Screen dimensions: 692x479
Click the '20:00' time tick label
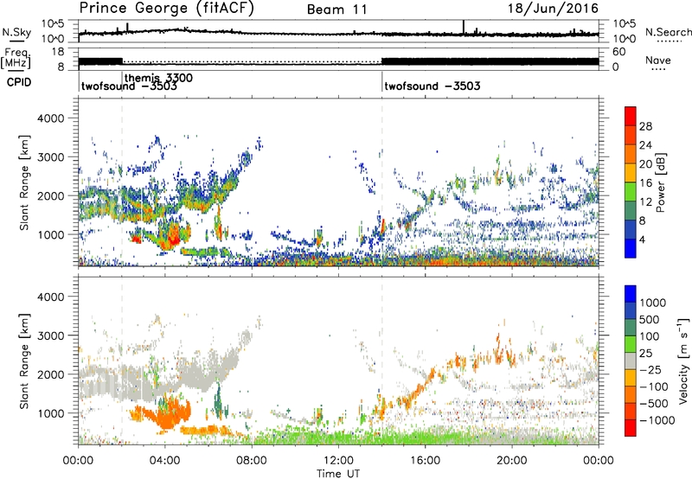511,461
